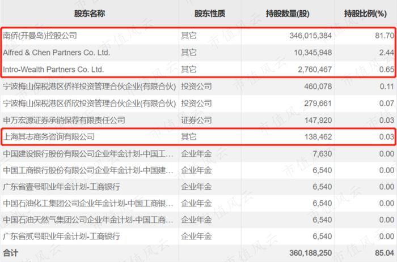This screenshot has width=397, height=262.
Task: Select 中国工商银行股份有限公司企业年金计划 row name
Action: click(x=88, y=170)
